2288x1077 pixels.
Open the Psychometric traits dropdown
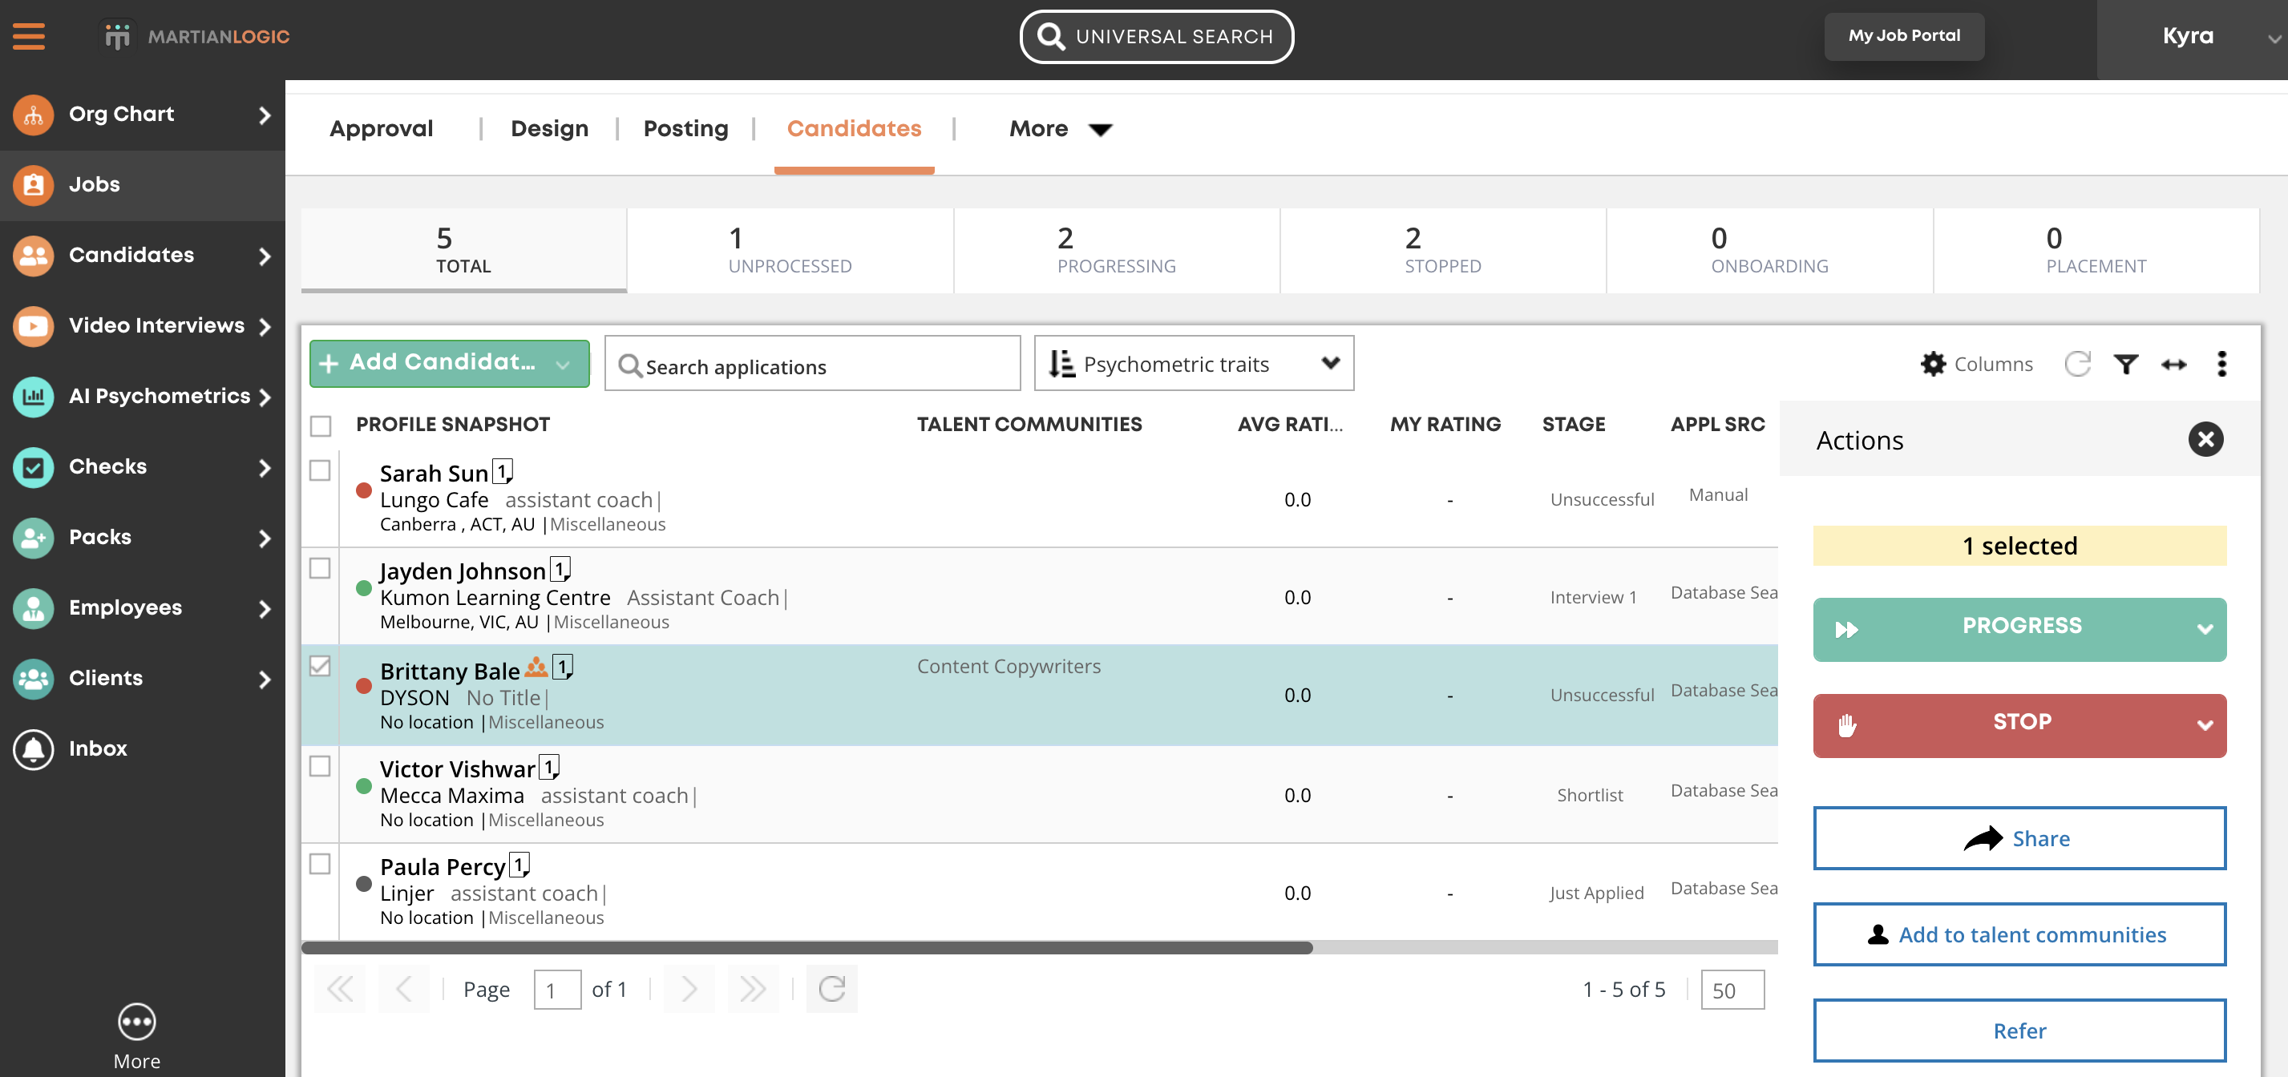(x=1194, y=363)
